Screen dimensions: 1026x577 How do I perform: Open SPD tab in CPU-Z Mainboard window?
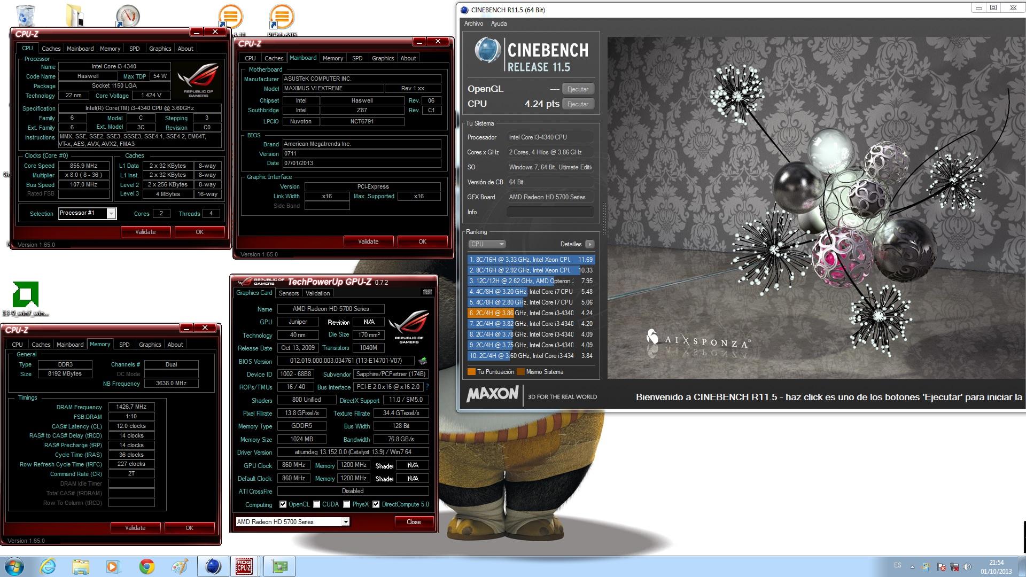pyautogui.click(x=357, y=58)
